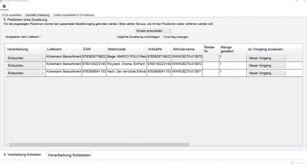Expand the Einzeln entscheiden dropdown

[153, 31]
